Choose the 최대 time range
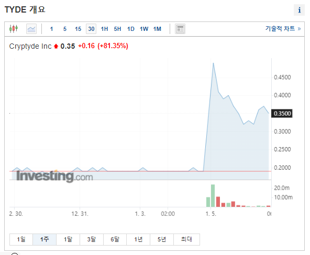Image resolution: width=310 pixels, height=255 pixels. pos(186,239)
